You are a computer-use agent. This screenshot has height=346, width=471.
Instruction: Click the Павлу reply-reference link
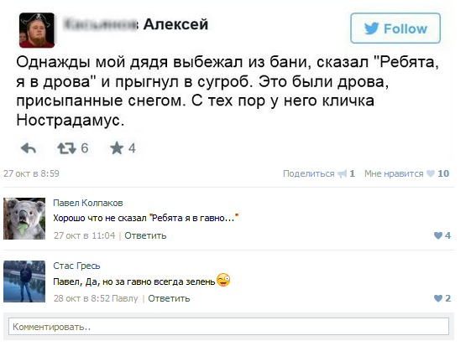pyautogui.click(x=124, y=298)
